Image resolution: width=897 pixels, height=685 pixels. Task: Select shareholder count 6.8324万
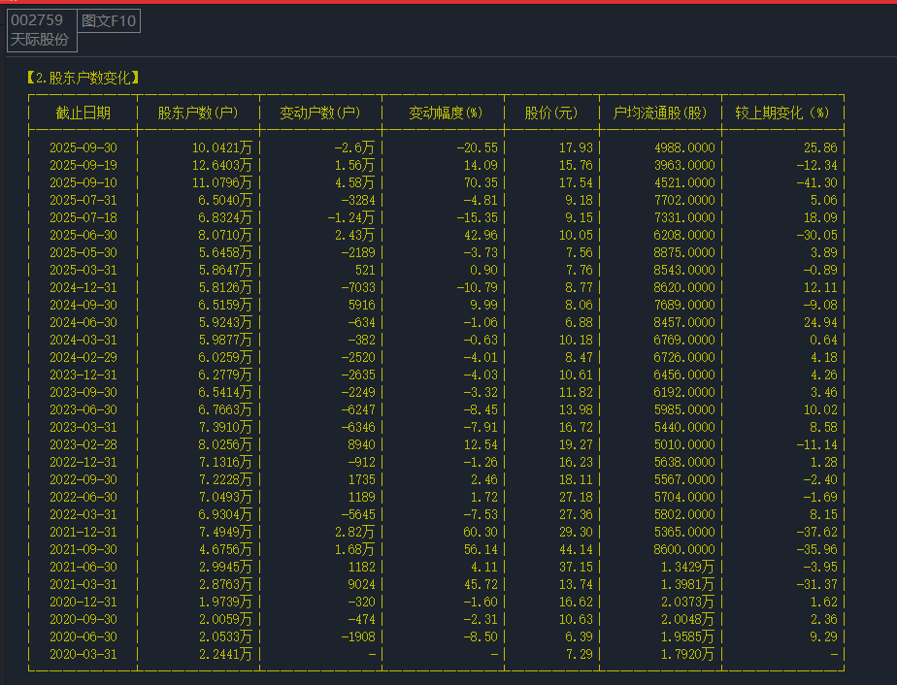tap(225, 217)
